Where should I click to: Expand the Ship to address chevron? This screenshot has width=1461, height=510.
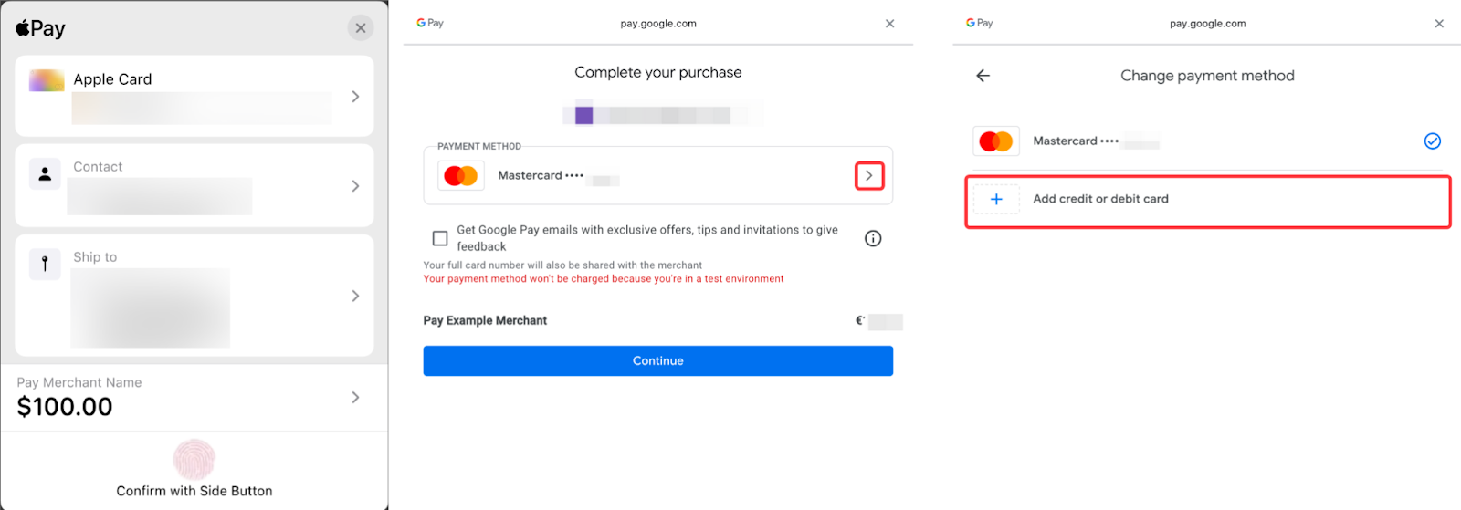pos(355,296)
